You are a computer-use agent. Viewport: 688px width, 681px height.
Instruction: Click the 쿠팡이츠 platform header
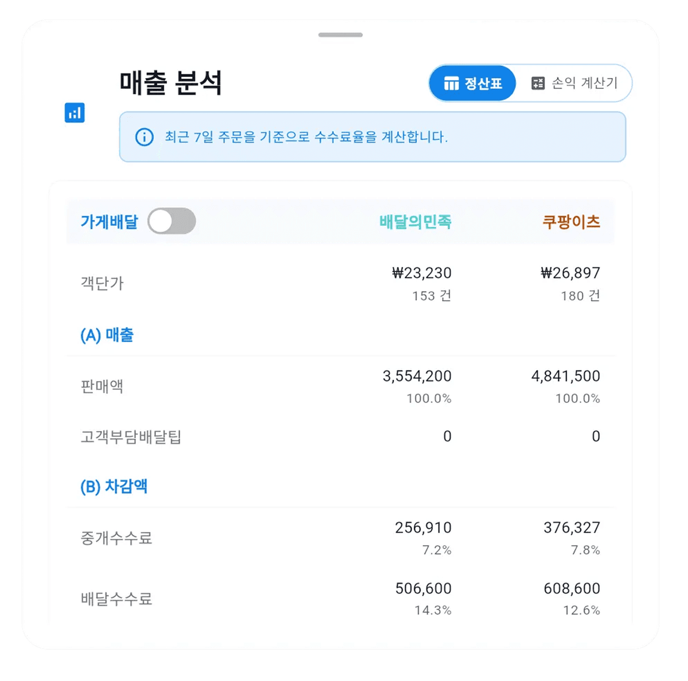point(572,221)
